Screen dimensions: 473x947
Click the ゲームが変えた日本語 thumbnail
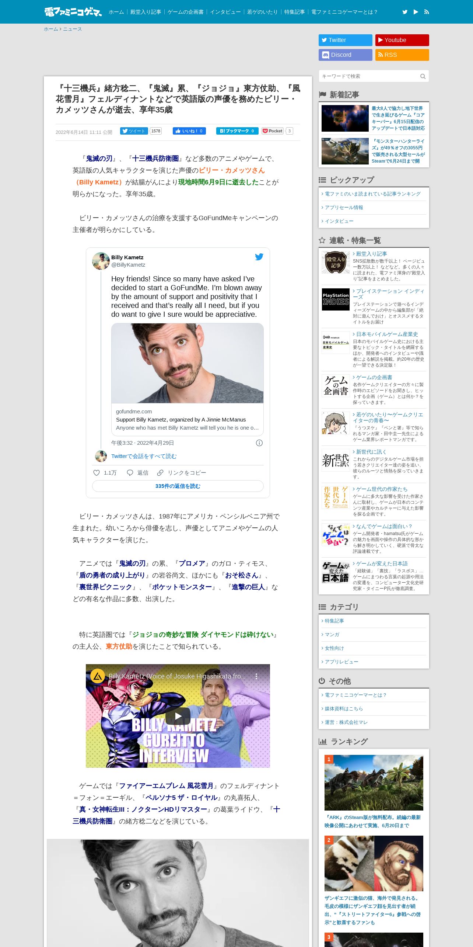pyautogui.click(x=336, y=572)
